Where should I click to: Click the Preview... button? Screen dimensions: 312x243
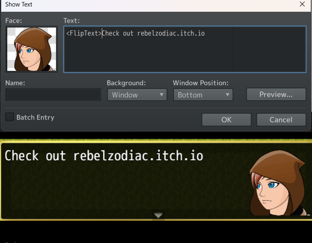(x=276, y=94)
